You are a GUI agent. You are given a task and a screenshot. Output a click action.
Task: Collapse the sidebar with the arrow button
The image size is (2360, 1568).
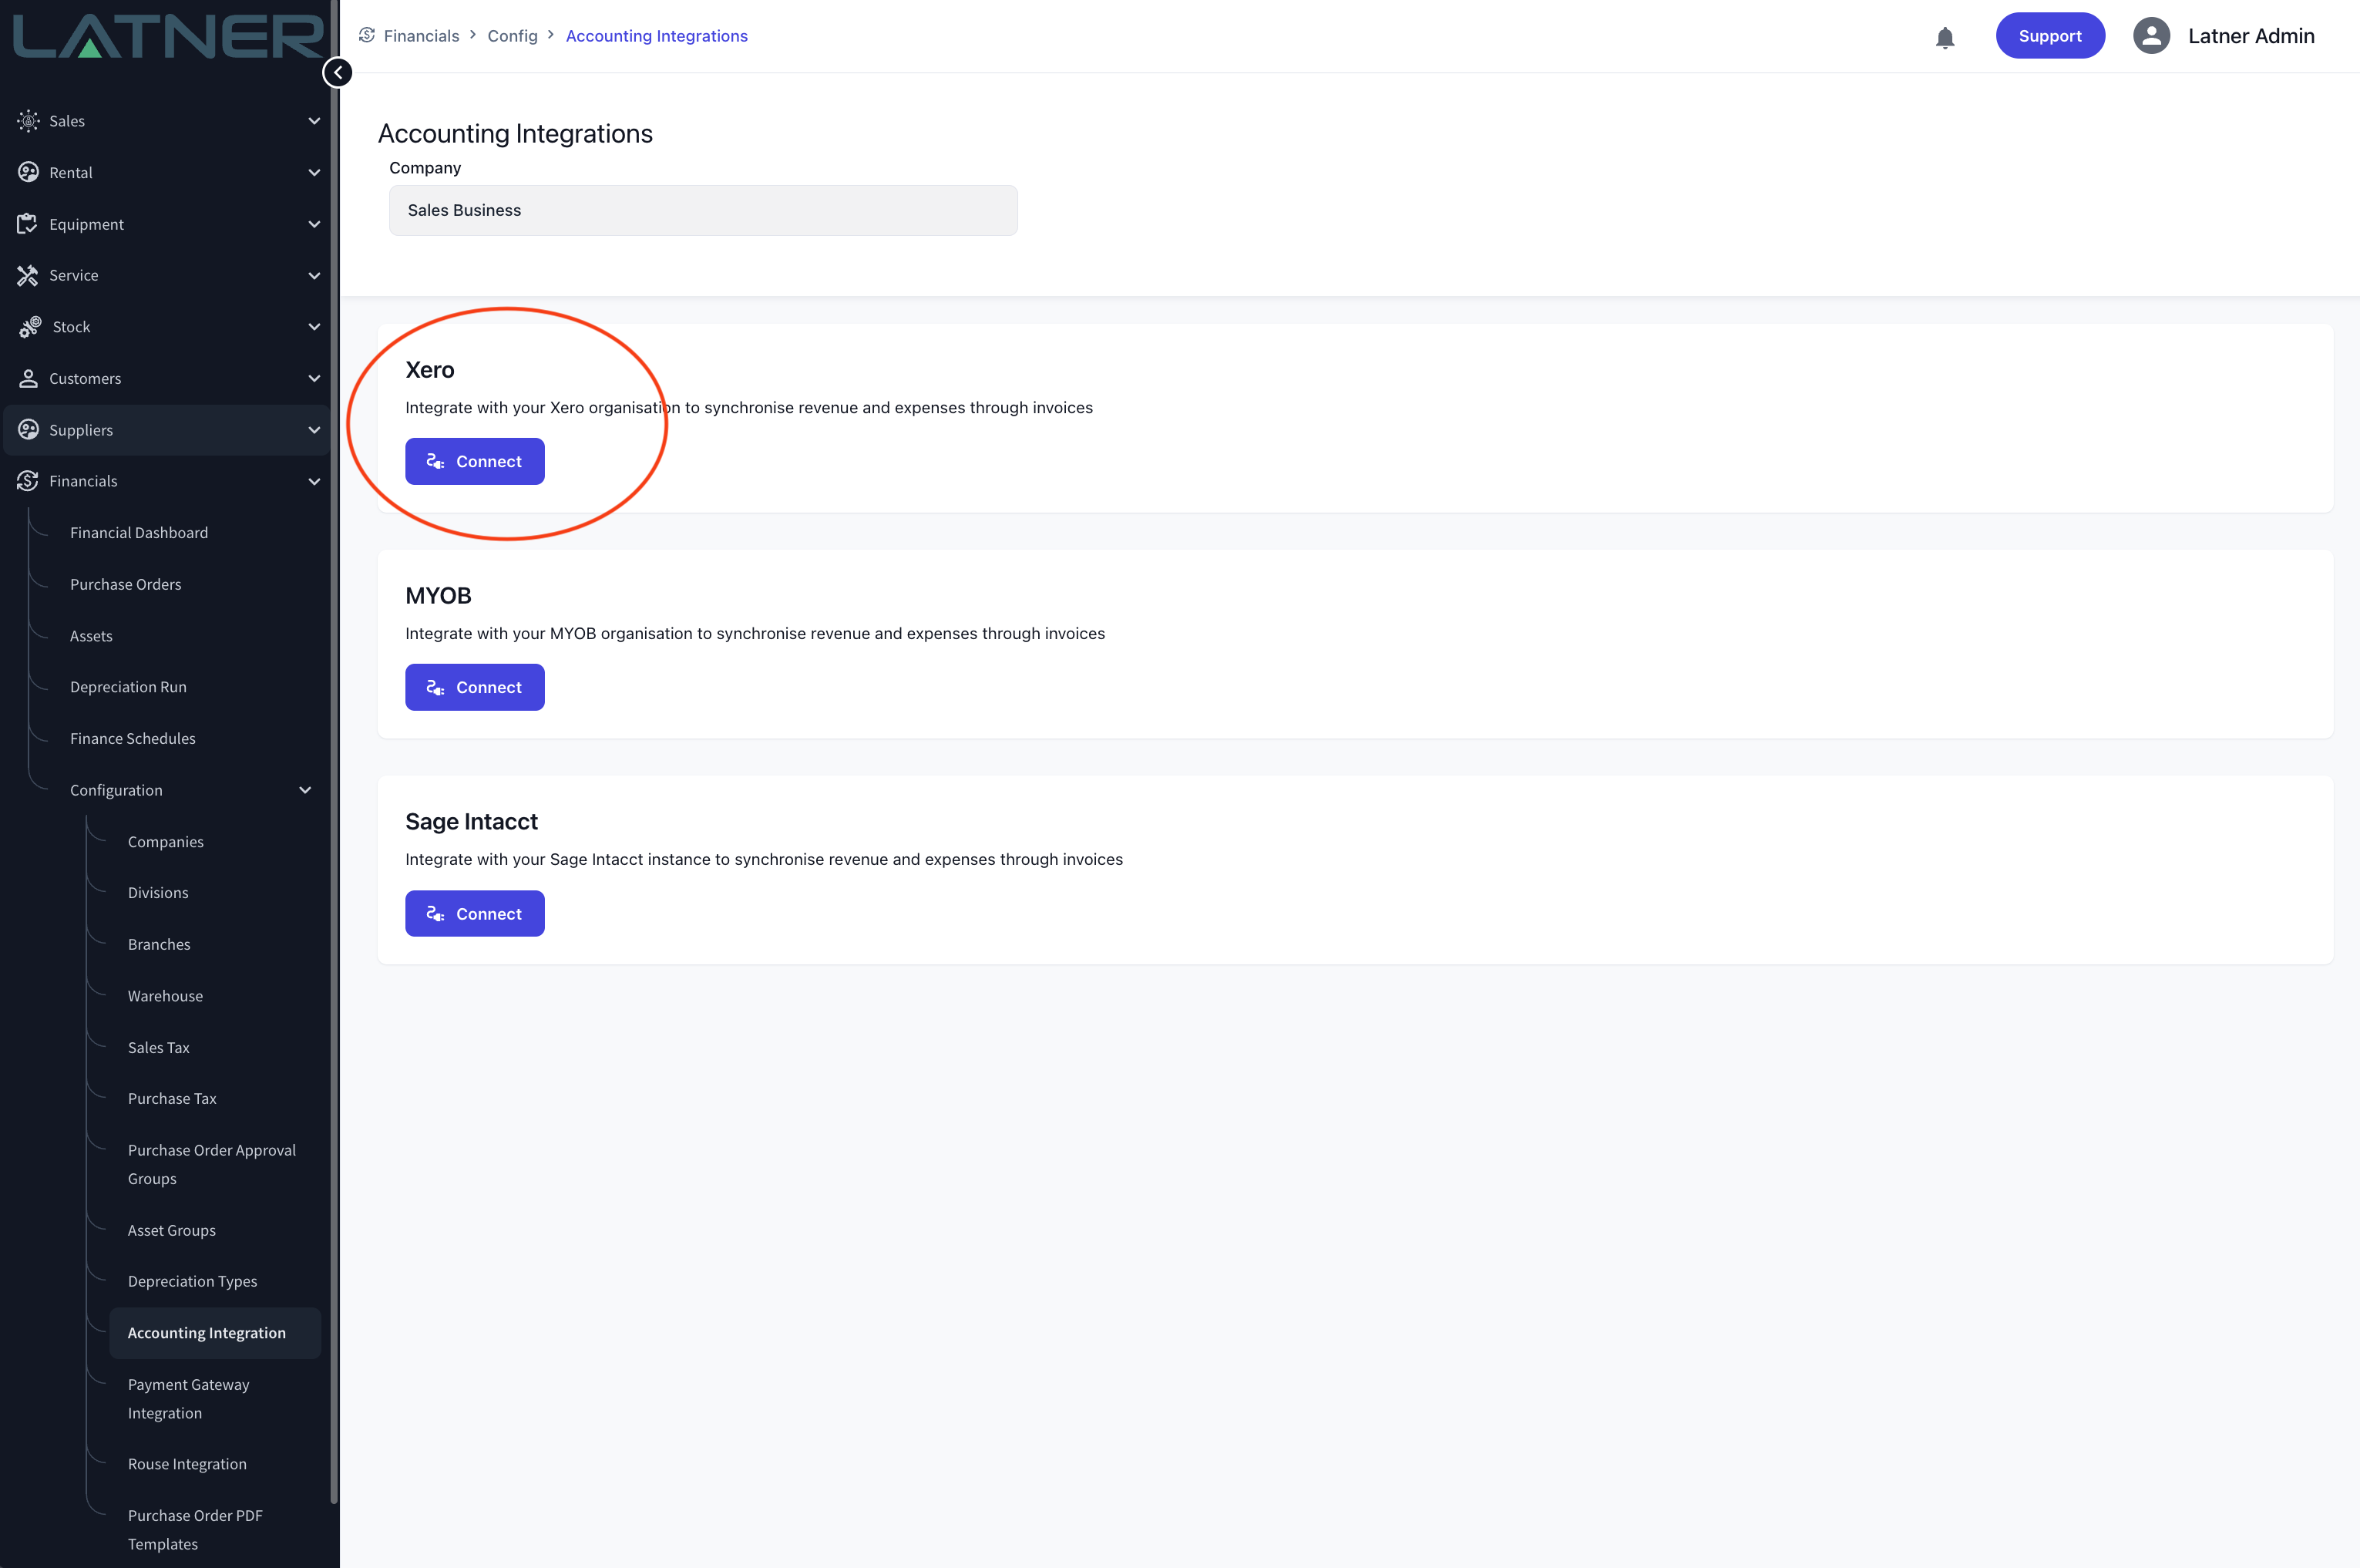338,72
